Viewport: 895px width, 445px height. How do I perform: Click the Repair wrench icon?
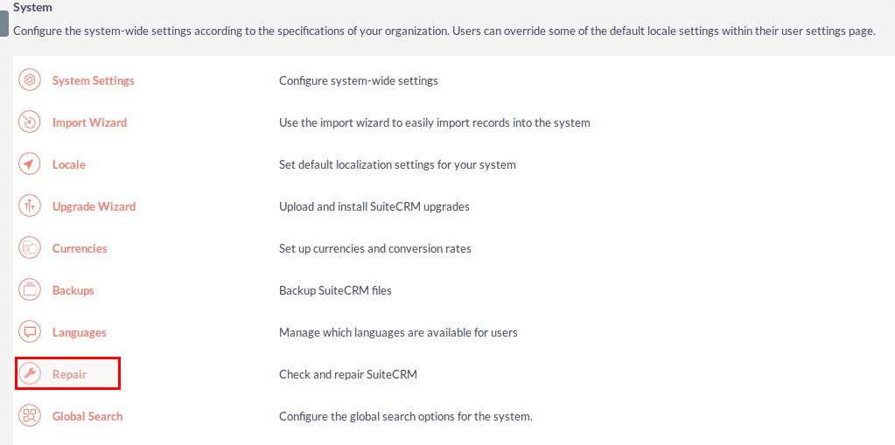coord(30,374)
